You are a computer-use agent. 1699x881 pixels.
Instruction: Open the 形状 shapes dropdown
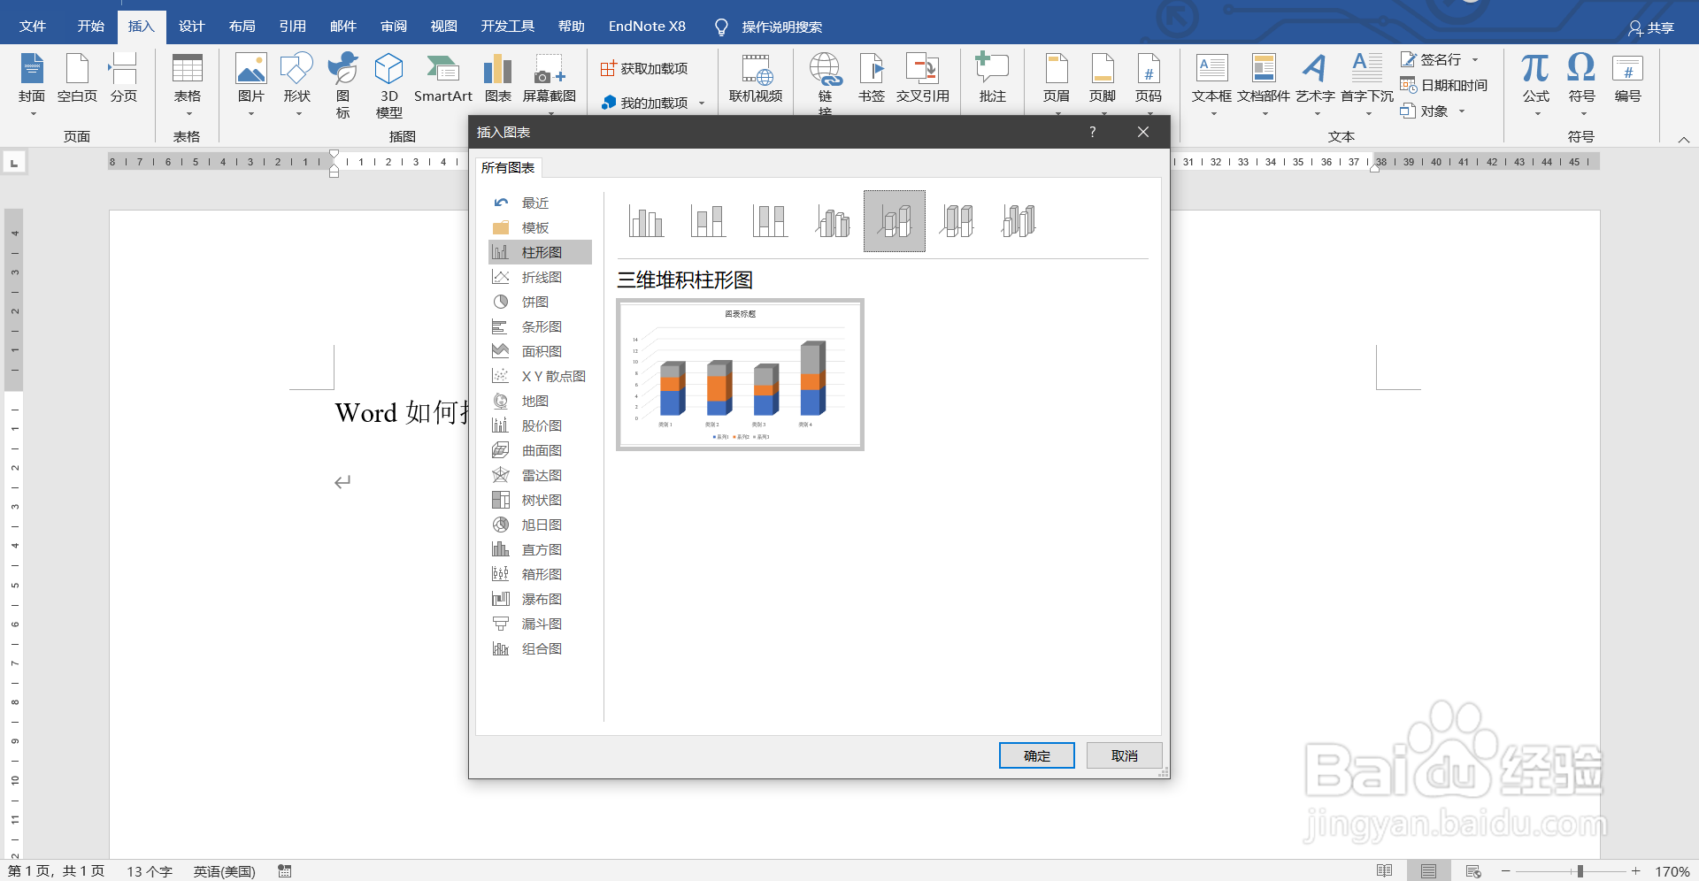click(297, 85)
